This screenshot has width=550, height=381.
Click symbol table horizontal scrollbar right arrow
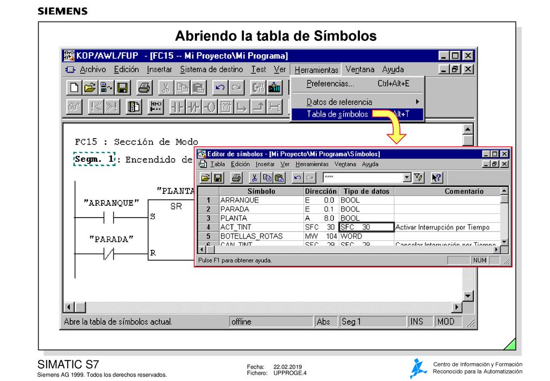[496, 249]
